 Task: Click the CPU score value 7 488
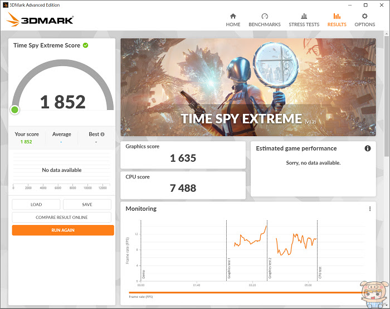tap(183, 188)
